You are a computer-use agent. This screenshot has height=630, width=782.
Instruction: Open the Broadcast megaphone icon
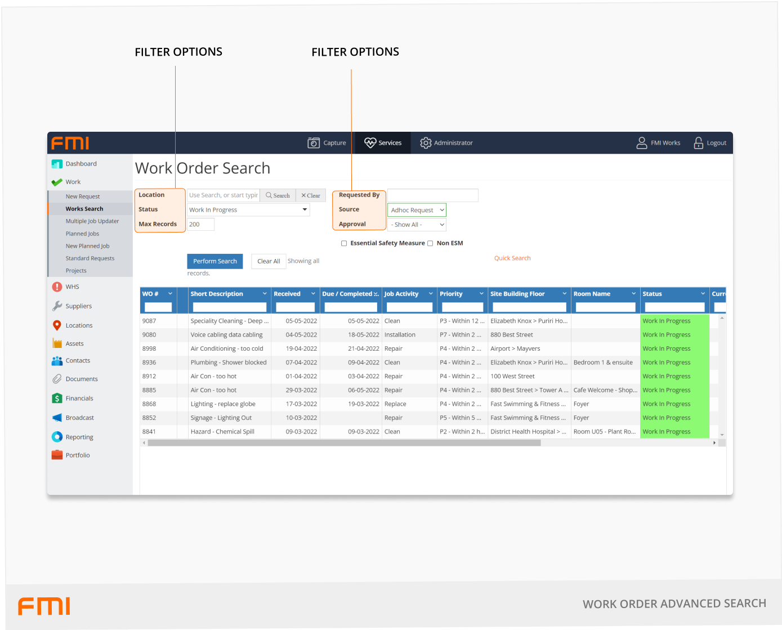[57, 418]
